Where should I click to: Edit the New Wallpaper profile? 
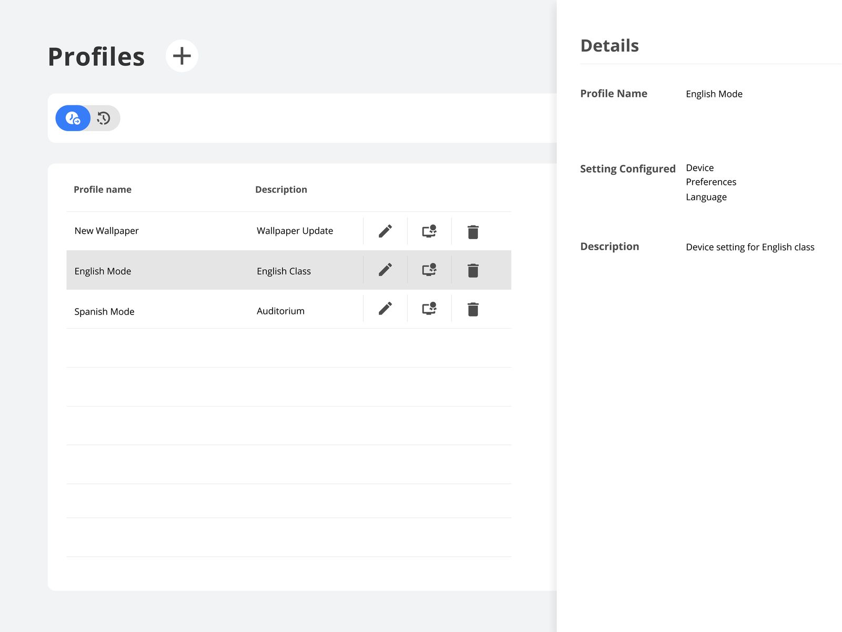385,231
